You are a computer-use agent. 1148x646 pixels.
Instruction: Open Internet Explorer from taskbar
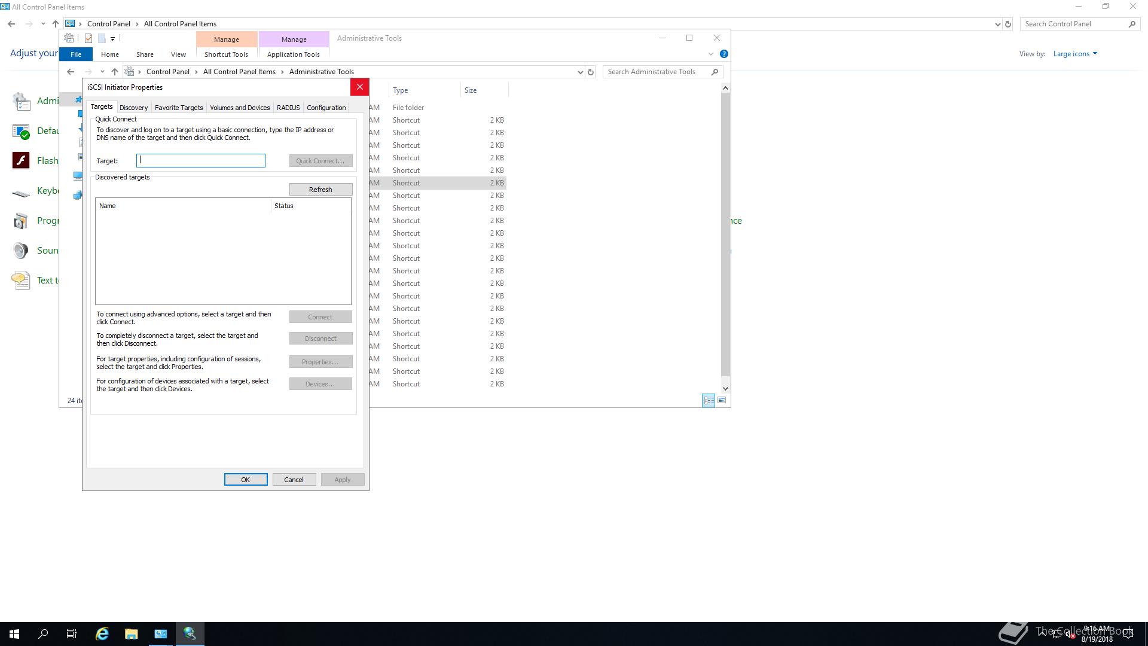tap(102, 633)
